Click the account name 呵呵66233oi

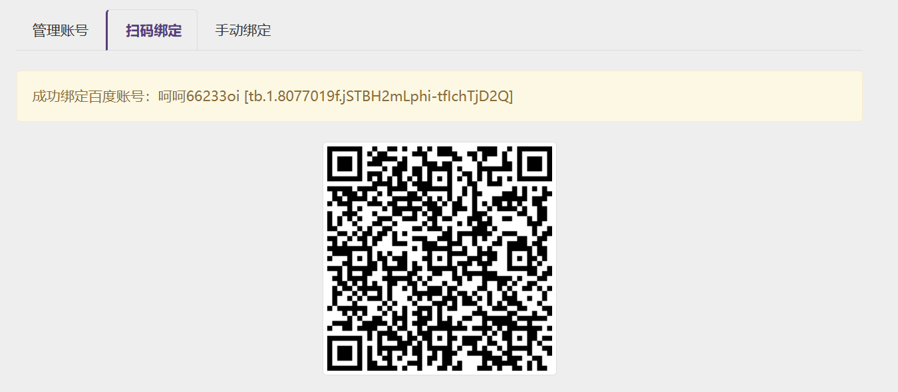pos(198,97)
